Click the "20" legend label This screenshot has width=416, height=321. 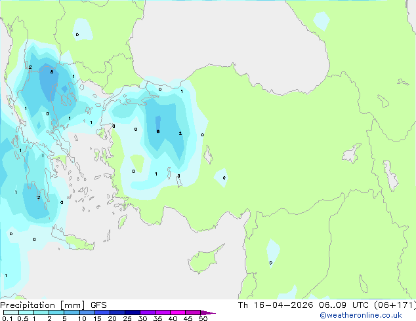(x=112, y=318)
